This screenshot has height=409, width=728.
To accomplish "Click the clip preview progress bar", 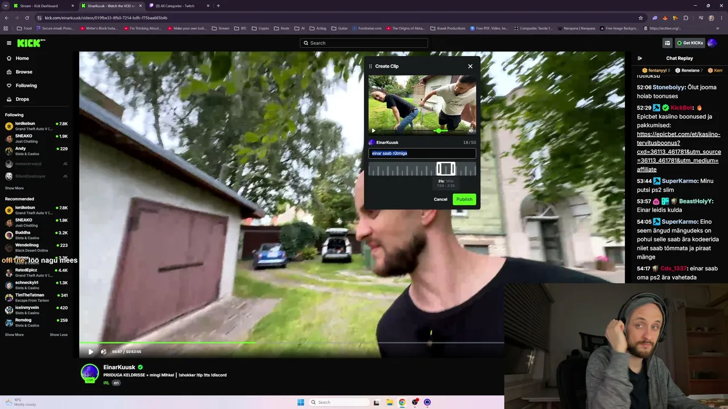I will 422,131.
